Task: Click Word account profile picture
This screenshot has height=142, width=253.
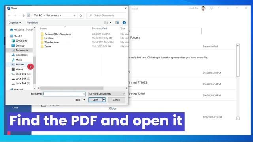Action: pos(203,8)
